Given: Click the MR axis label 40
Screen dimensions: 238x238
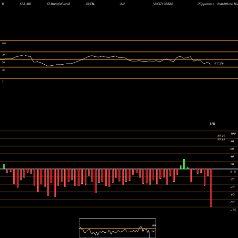Looking at the screenshot, I should [232, 157].
